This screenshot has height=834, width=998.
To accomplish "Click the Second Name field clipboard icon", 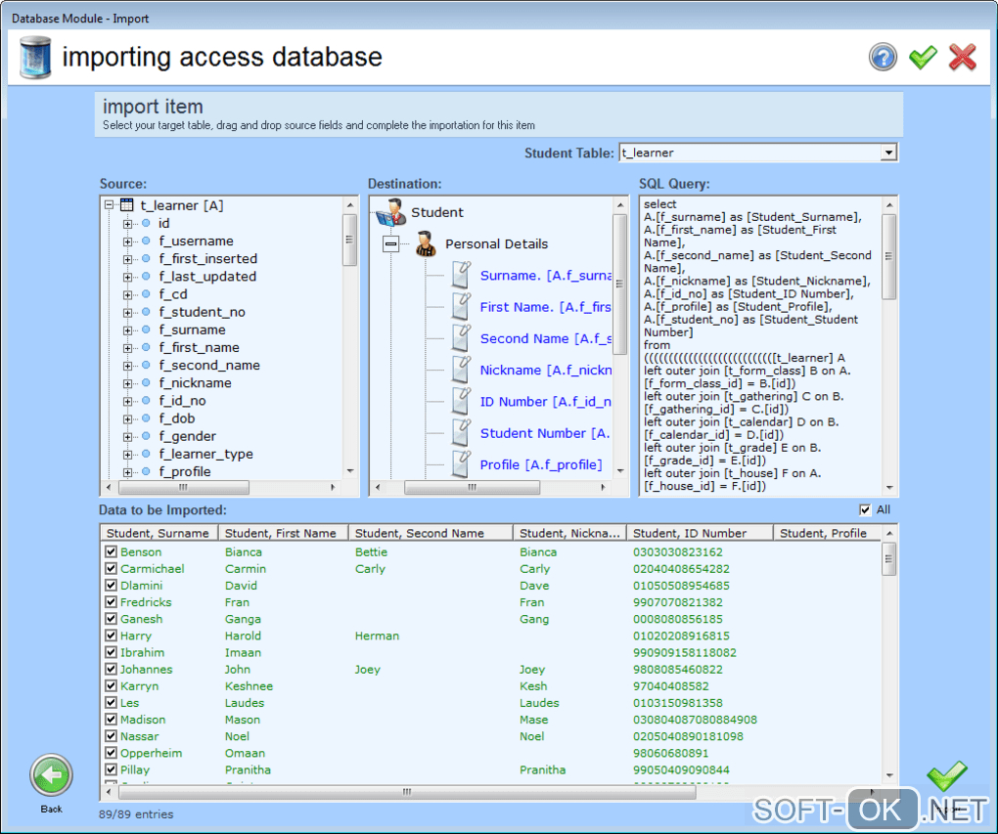I will 462,338.
